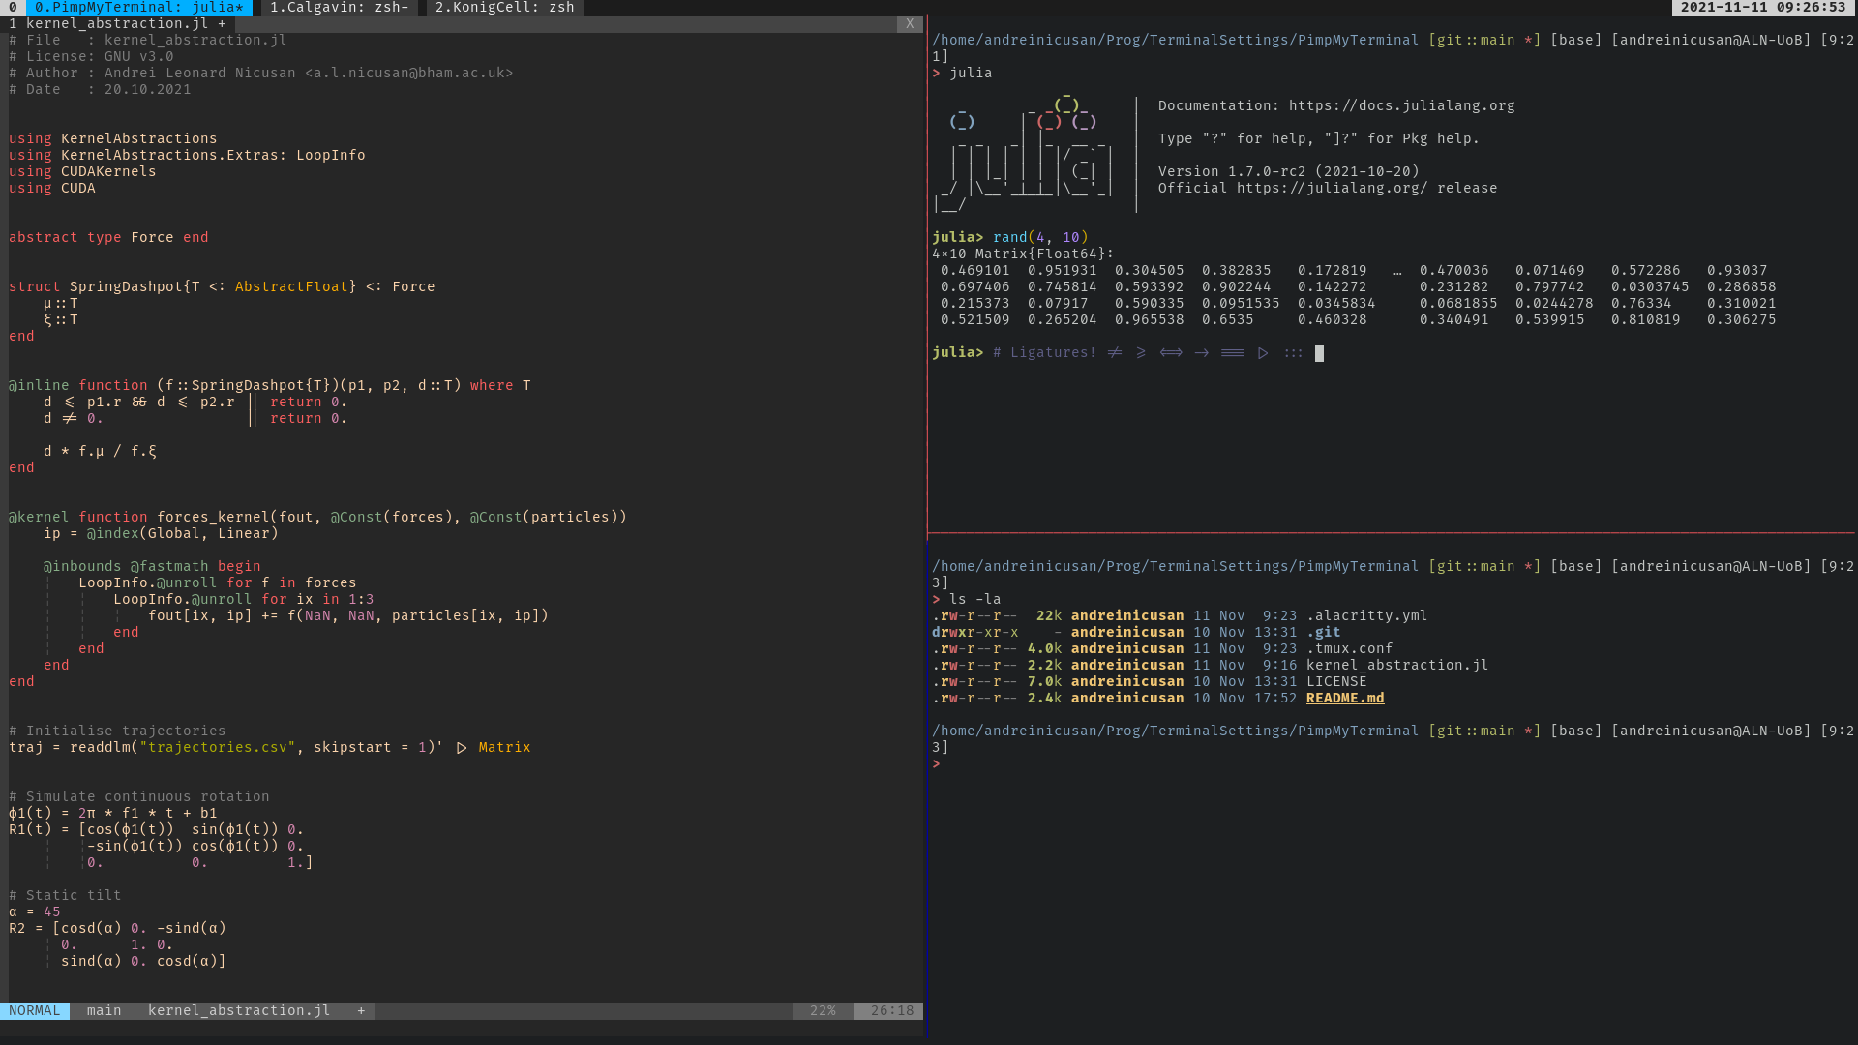The image size is (1858, 1045).
Task: Click the .tmux.conf filename in listing
Action: 1350,649
